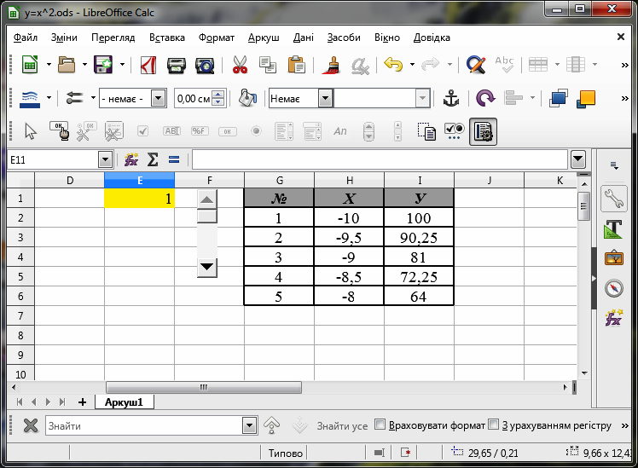Open sidebar Navigator compass icon
This screenshot has height=468, width=638.
tap(613, 288)
